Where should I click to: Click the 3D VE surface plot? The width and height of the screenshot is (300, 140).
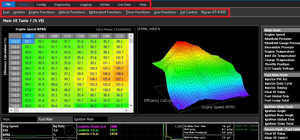coord(198,70)
